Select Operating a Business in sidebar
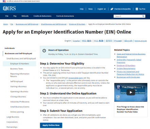 point(19,92)
